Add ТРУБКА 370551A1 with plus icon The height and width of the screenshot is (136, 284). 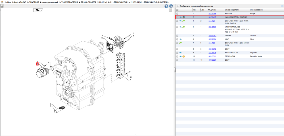pyautogui.click(x=177, y=36)
